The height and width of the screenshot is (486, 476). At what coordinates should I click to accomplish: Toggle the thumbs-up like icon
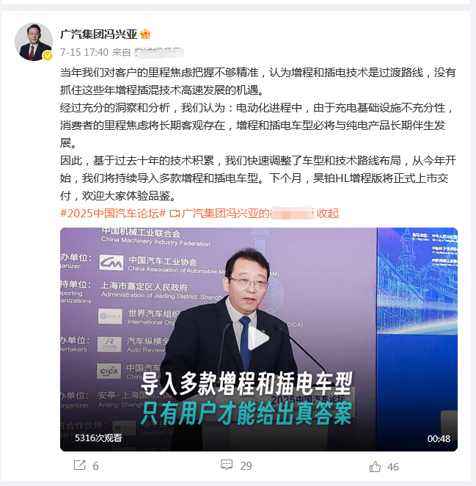(375, 466)
